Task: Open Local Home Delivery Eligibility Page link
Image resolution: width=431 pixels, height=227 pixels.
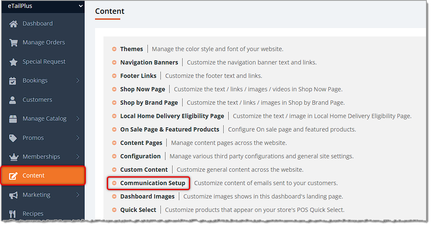Action: pos(172,116)
